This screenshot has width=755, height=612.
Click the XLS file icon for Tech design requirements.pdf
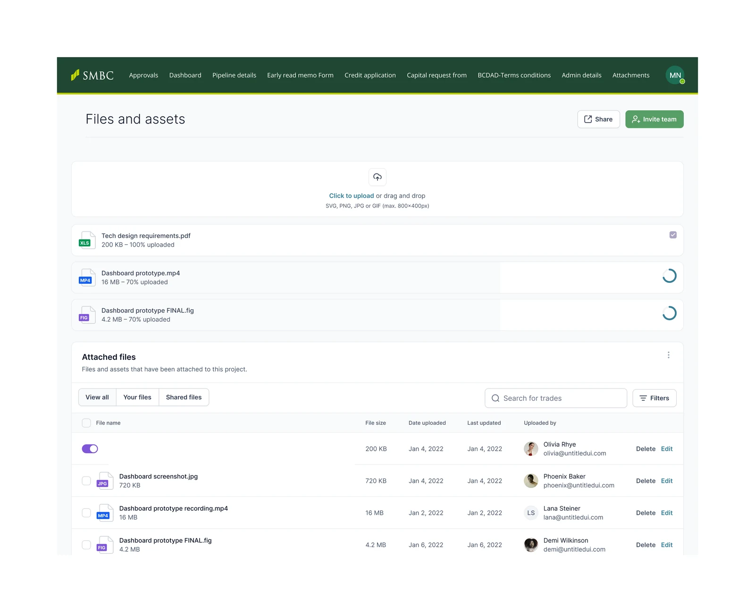point(87,240)
